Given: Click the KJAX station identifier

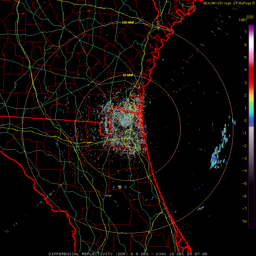Looking at the screenshot, I should pyautogui.click(x=162, y=254).
